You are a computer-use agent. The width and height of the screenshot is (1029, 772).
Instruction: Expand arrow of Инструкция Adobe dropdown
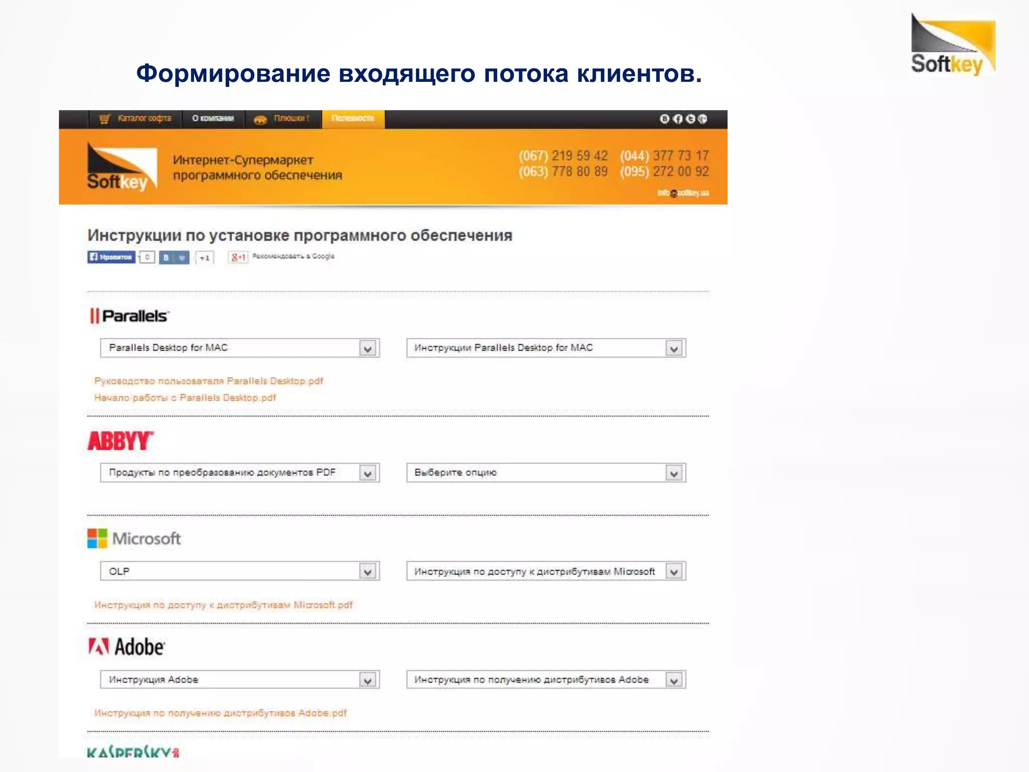368,680
